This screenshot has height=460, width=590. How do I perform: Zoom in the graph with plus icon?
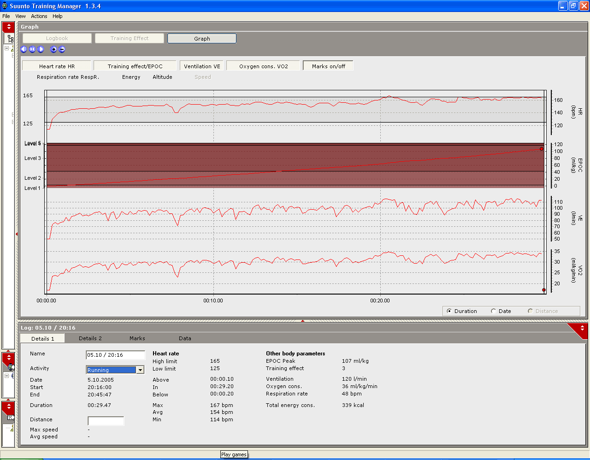pos(53,49)
